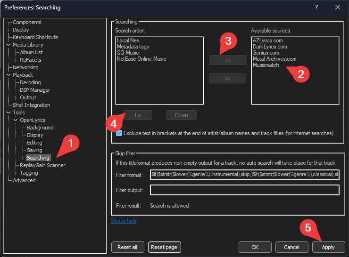Select NetEase Online Music in Search order
349x257 pixels.
(141, 59)
